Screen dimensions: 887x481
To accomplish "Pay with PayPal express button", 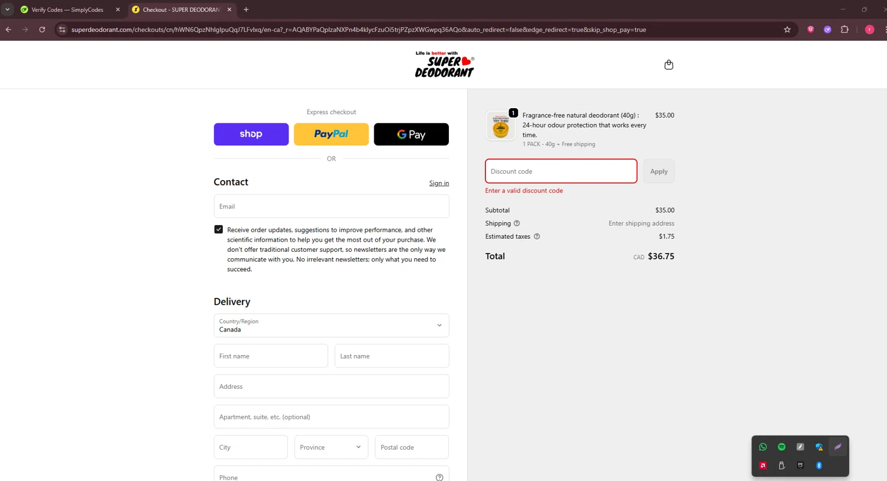I will click(x=331, y=134).
